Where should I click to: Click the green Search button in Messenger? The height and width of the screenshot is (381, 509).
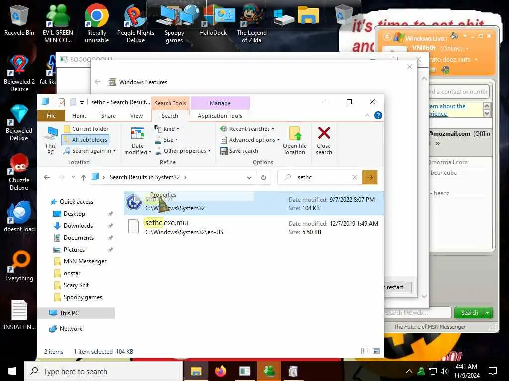[469, 313]
